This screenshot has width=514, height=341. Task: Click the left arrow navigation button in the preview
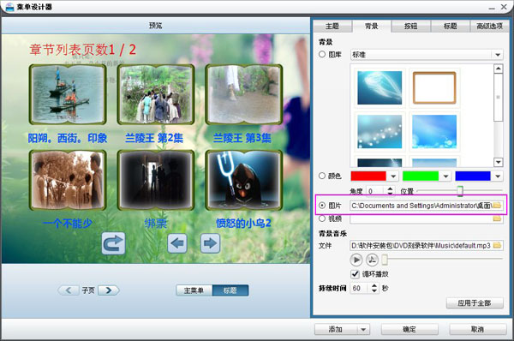177,243
